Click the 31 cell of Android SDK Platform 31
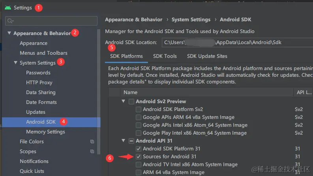Image resolution: width=313 pixels, height=176 pixels. [298, 149]
